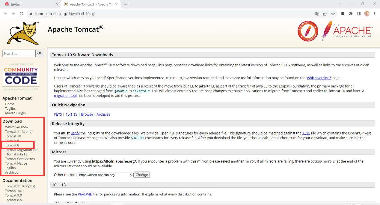The image size is (380, 205).
Task: Click the Search input field
Action: click(19, 53)
